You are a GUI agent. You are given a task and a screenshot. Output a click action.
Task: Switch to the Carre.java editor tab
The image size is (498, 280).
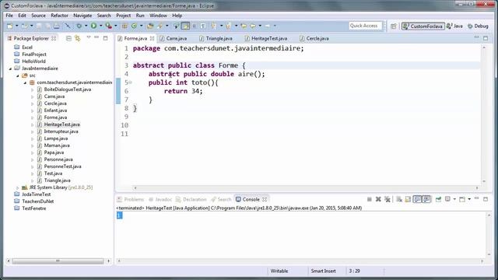pyautogui.click(x=177, y=38)
